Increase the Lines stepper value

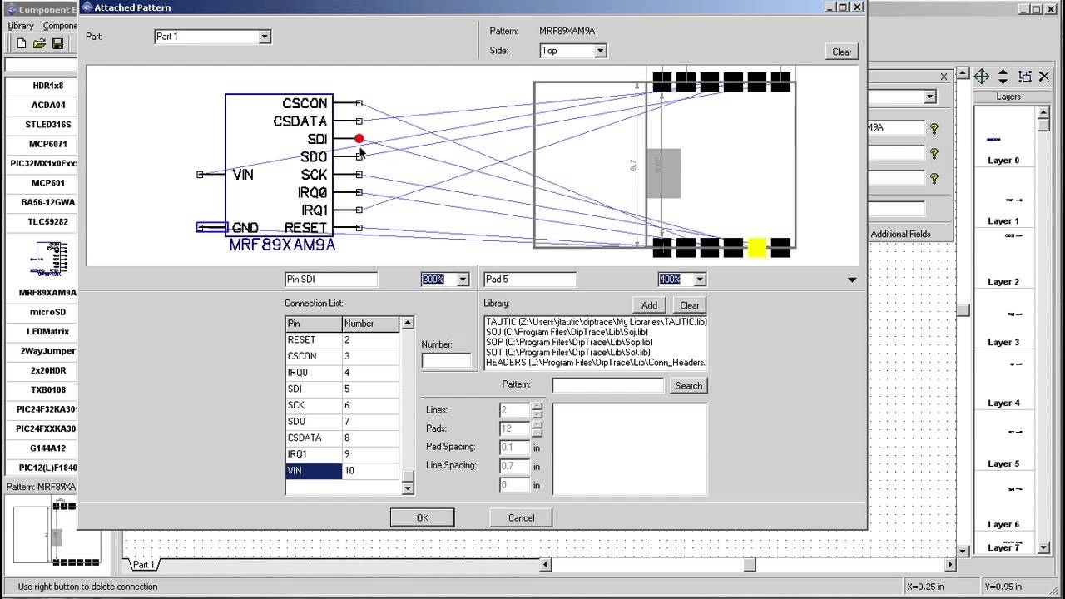537,407
